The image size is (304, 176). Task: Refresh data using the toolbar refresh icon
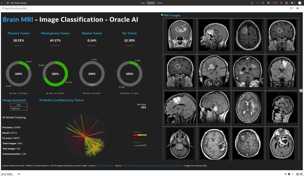click(x=268, y=3)
